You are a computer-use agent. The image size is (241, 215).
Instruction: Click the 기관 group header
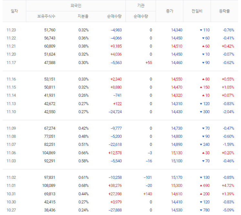click(x=141, y=6)
